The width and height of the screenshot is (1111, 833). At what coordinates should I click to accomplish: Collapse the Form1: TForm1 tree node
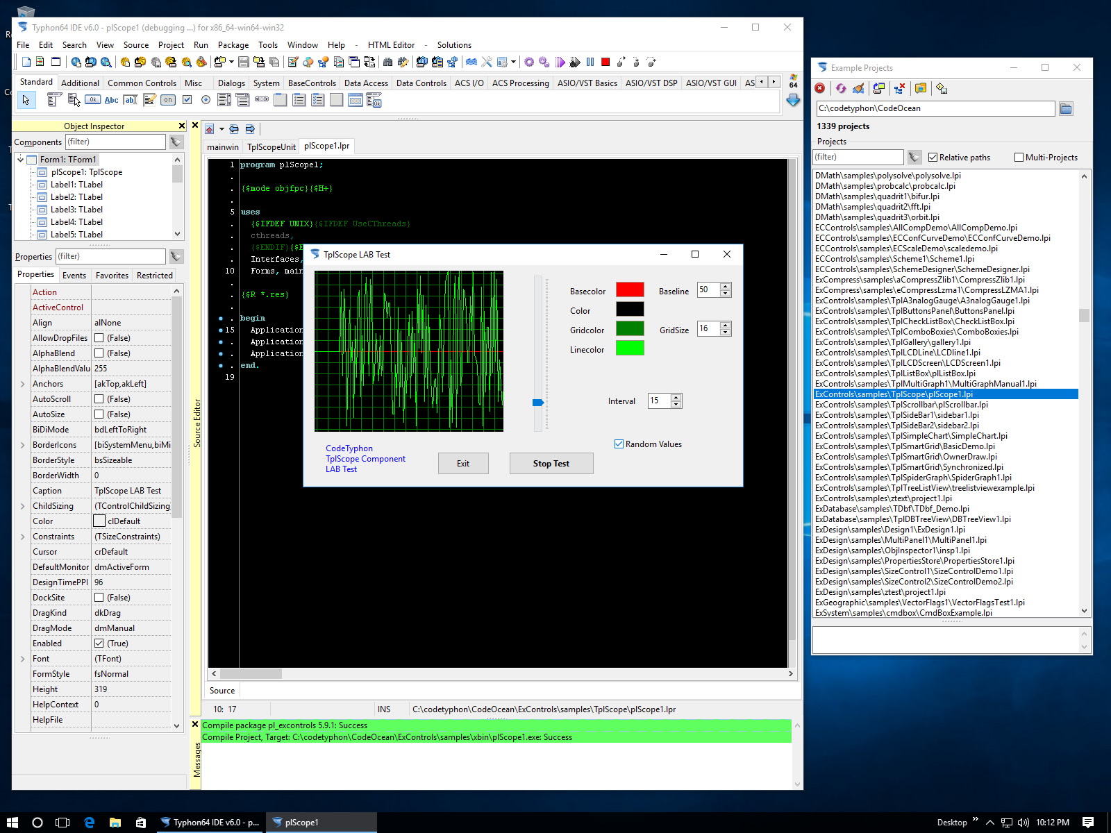pyautogui.click(x=21, y=160)
